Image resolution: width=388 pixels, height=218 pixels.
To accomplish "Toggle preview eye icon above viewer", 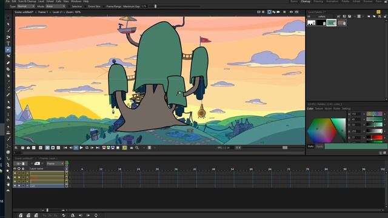I will tap(291, 12).
